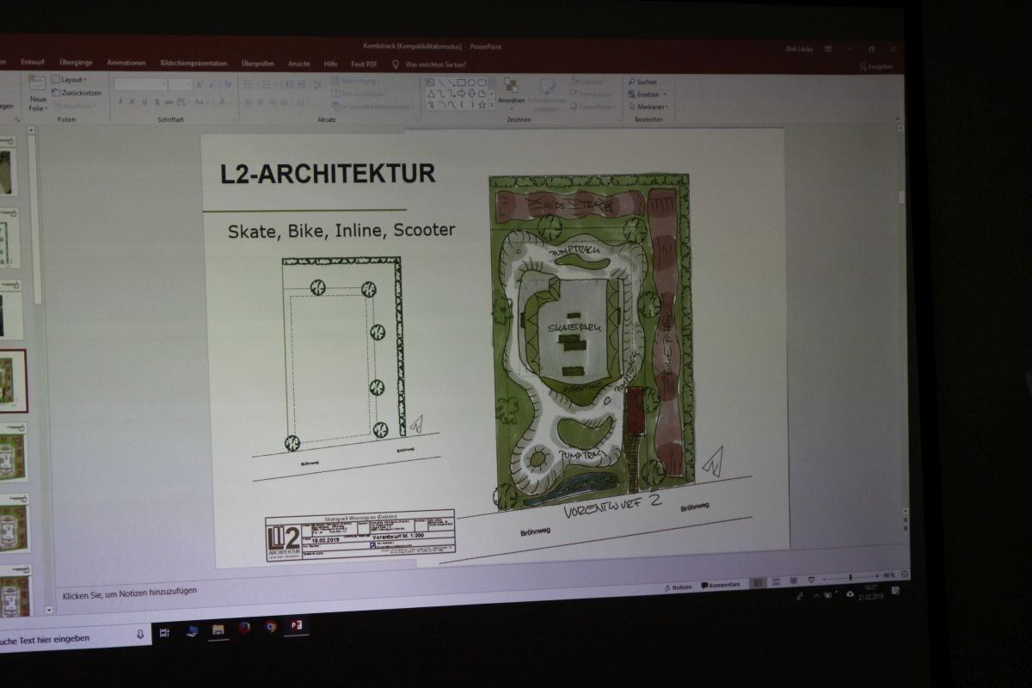Select the rectangle shape in gallery
This screenshot has width=1032, height=688.
coord(462,83)
